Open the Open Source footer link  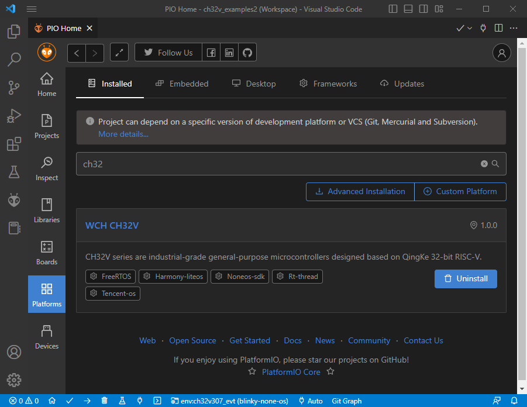click(x=192, y=340)
